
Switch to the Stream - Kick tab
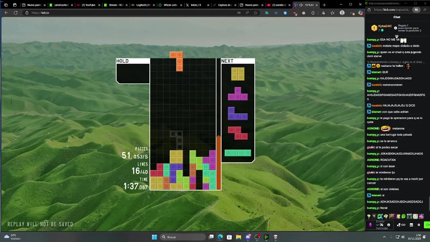click(115, 5)
